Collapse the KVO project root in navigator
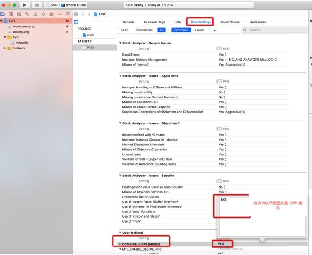The height and width of the screenshot is (255, 312). pos(1,21)
